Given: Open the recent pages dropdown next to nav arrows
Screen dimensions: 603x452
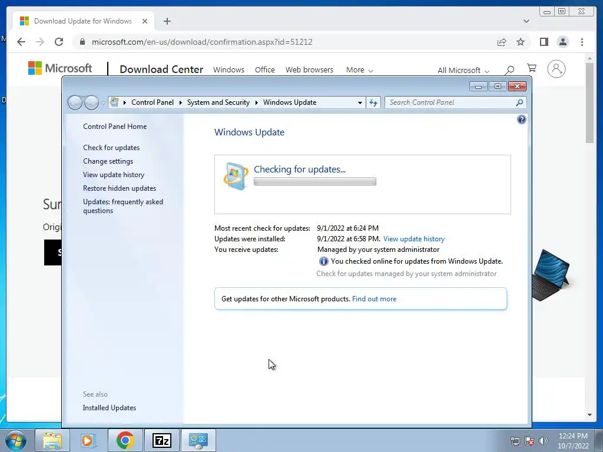Looking at the screenshot, I should 103,103.
